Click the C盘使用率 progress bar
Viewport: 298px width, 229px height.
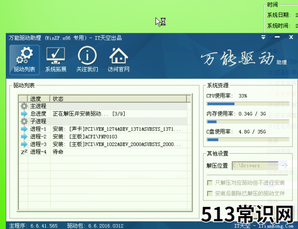pyautogui.click(x=248, y=140)
